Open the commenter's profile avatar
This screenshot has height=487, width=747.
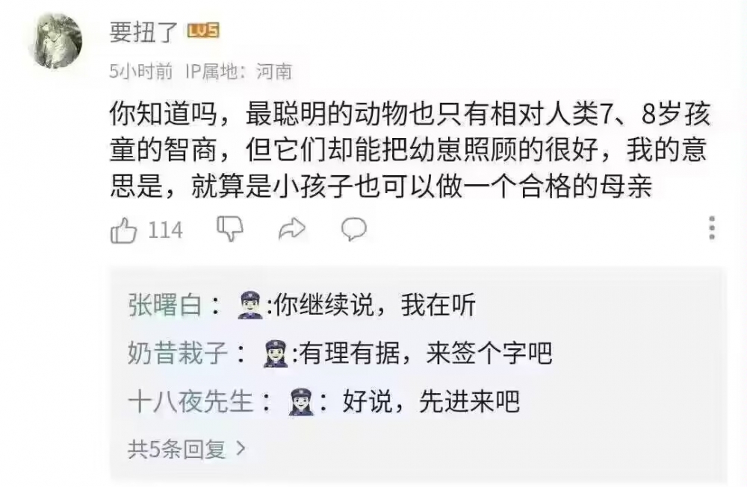[x=55, y=41]
